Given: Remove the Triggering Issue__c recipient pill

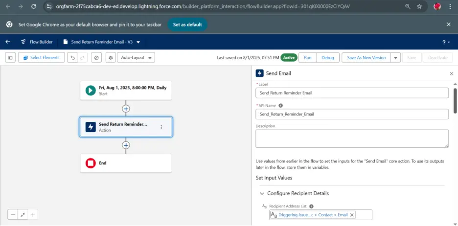Looking at the screenshot, I should 352,215.
